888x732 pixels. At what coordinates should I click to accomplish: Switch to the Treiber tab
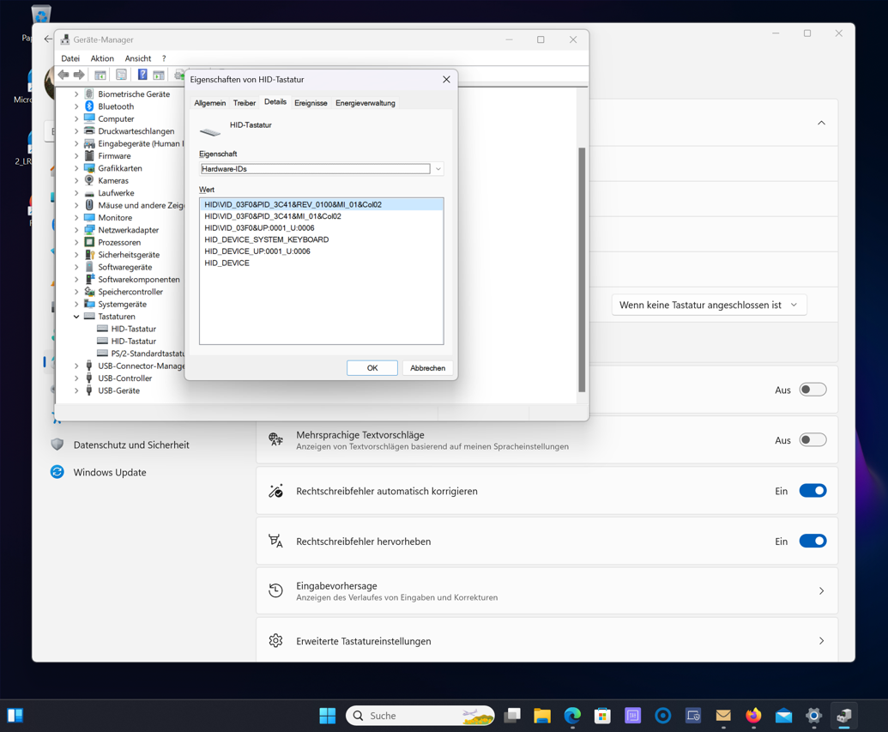[244, 103]
